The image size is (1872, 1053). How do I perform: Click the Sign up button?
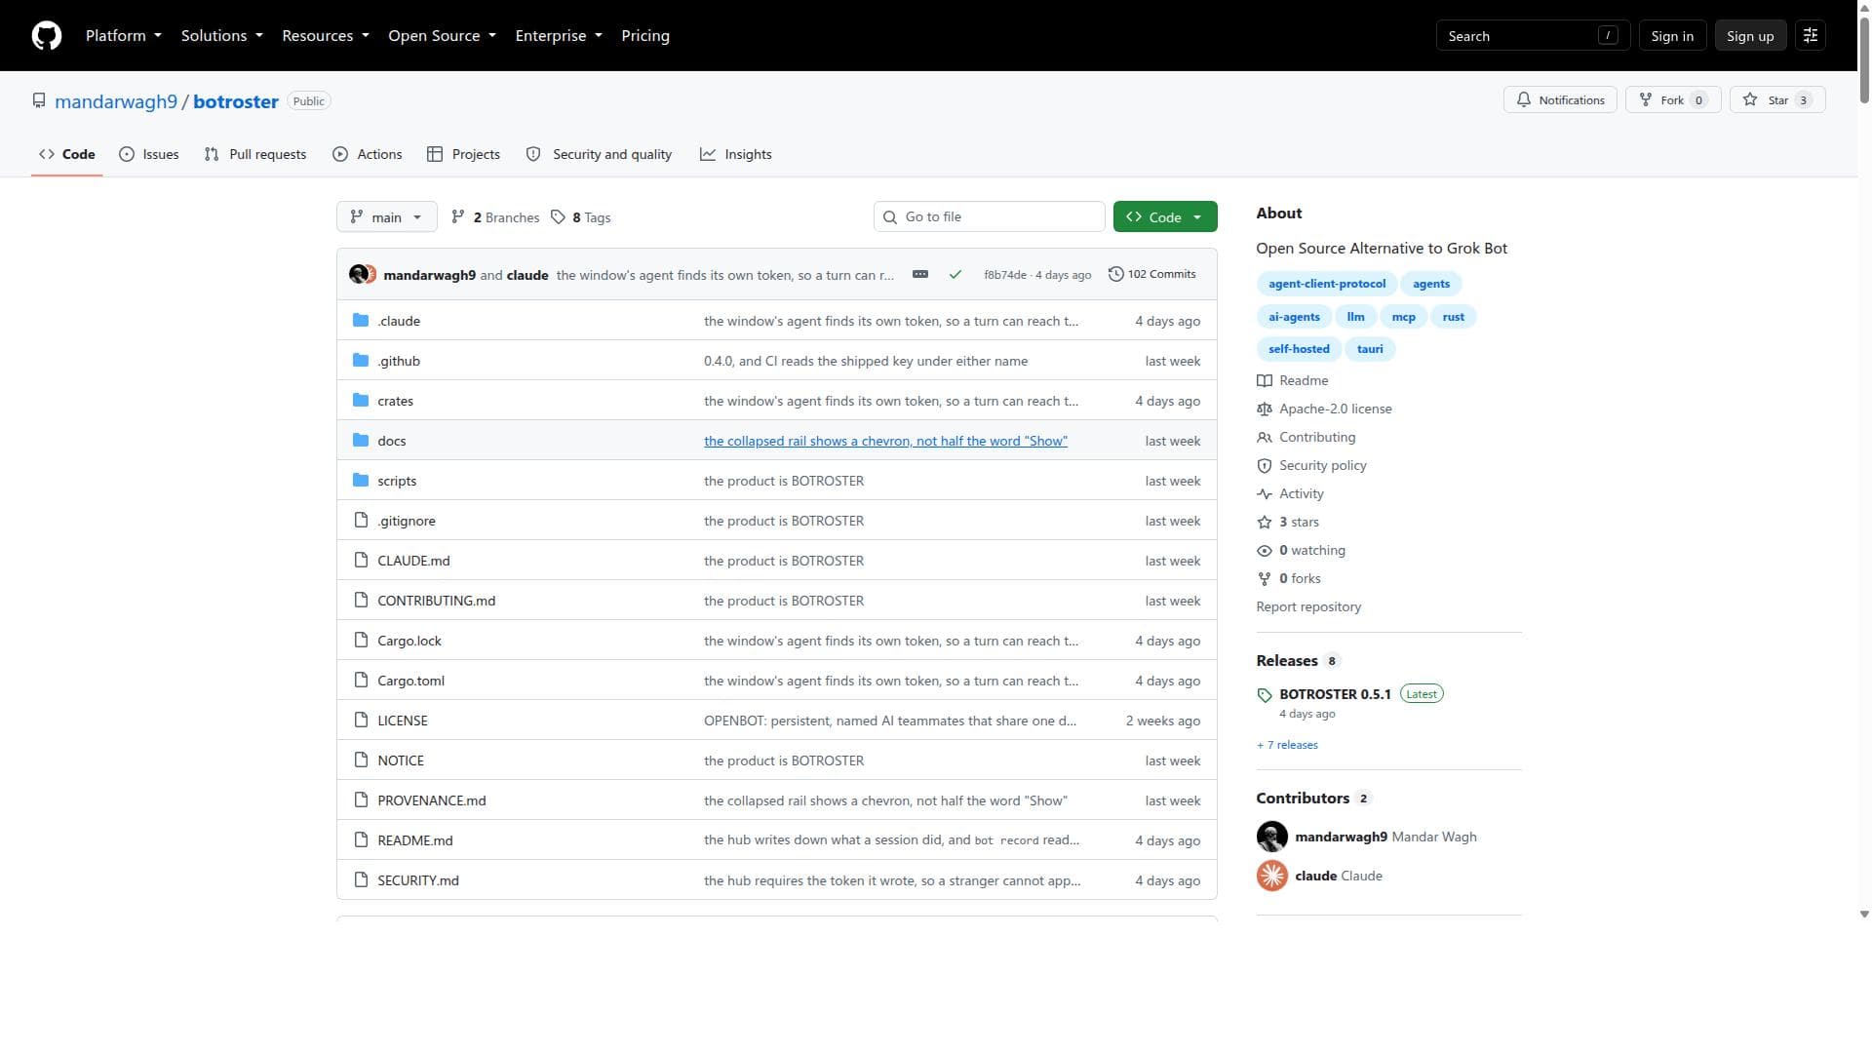pyautogui.click(x=1750, y=36)
